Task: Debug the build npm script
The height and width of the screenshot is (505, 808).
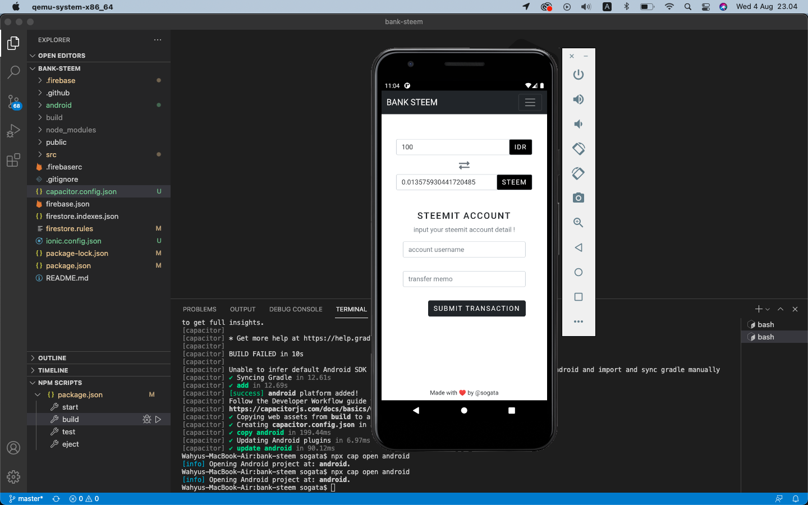Action: point(147,419)
